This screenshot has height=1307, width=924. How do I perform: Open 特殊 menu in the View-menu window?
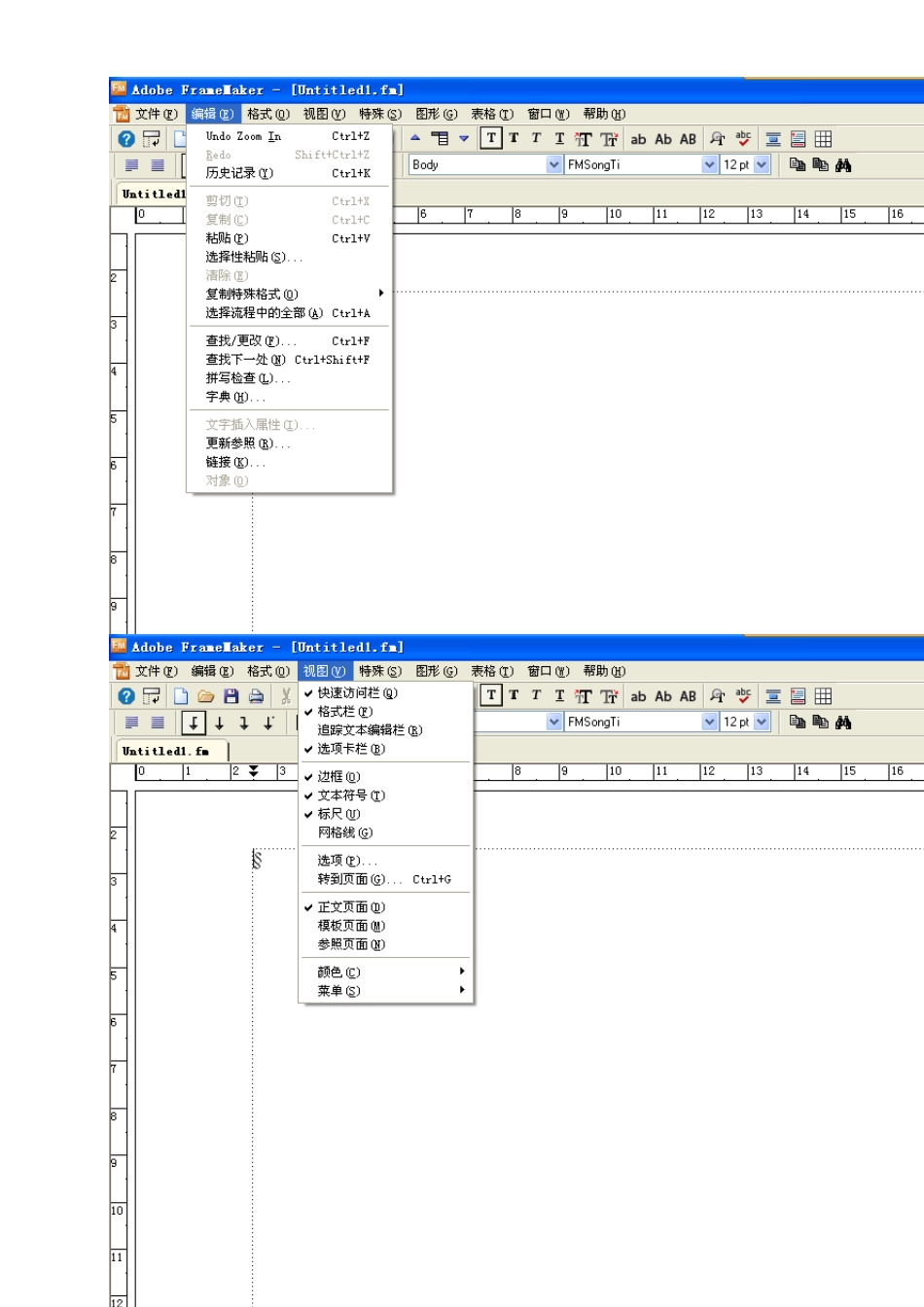379,671
